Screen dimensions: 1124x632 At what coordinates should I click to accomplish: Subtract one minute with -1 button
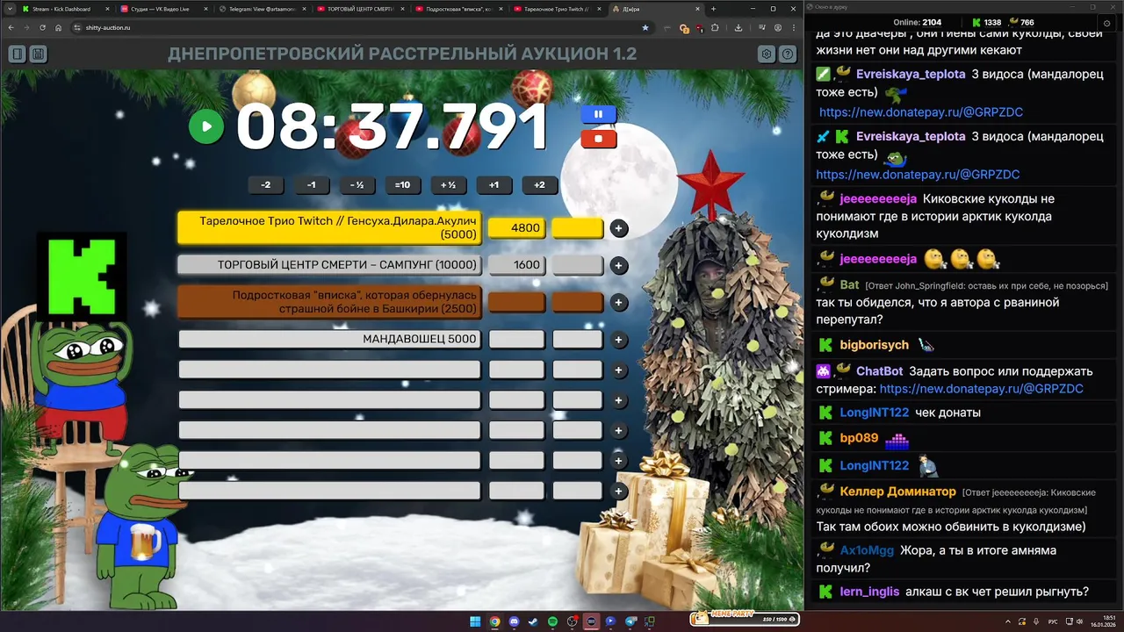pos(312,185)
